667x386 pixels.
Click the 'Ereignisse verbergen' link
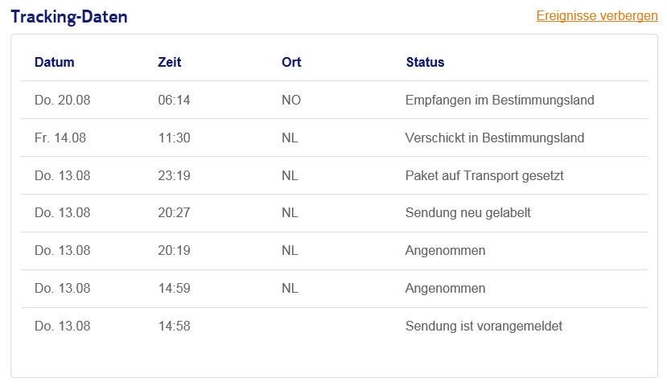(597, 16)
